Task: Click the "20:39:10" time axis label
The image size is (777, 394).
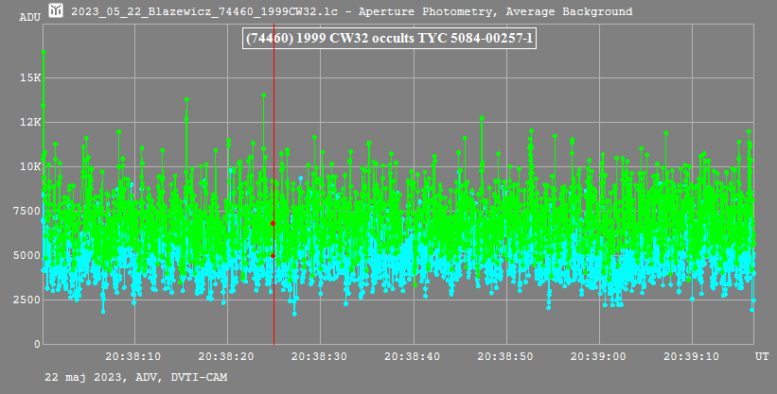Action: point(691,356)
